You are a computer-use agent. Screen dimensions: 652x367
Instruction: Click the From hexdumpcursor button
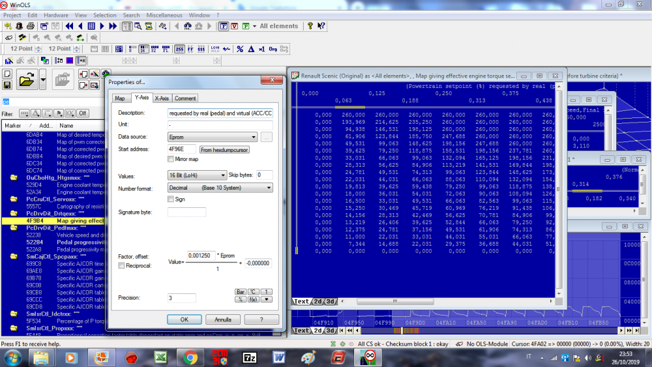224,150
